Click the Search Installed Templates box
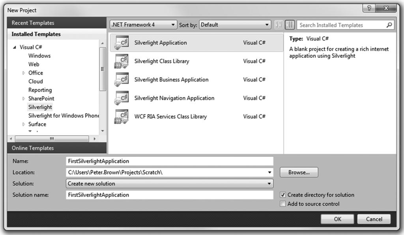Viewport: 404px width, 235px height. point(345,25)
